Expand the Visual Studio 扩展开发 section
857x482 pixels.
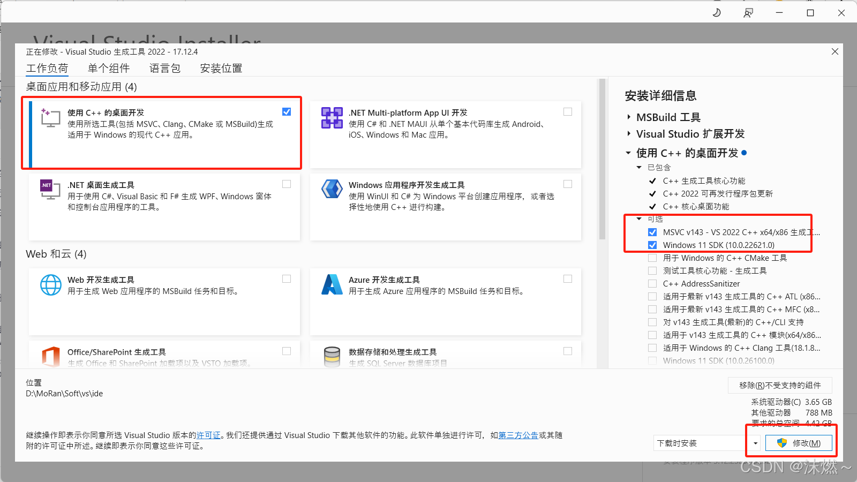point(629,133)
